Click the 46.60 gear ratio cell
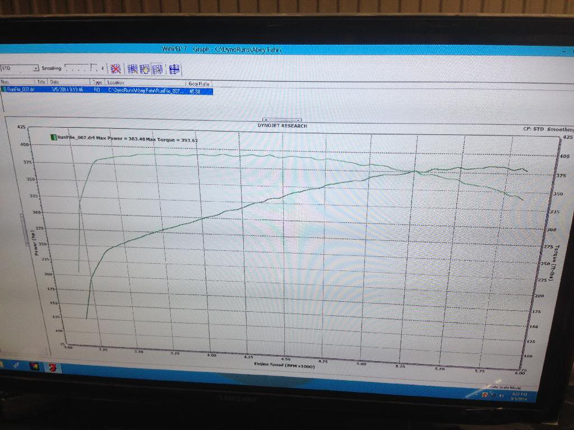This screenshot has height=430, width=574. point(195,91)
